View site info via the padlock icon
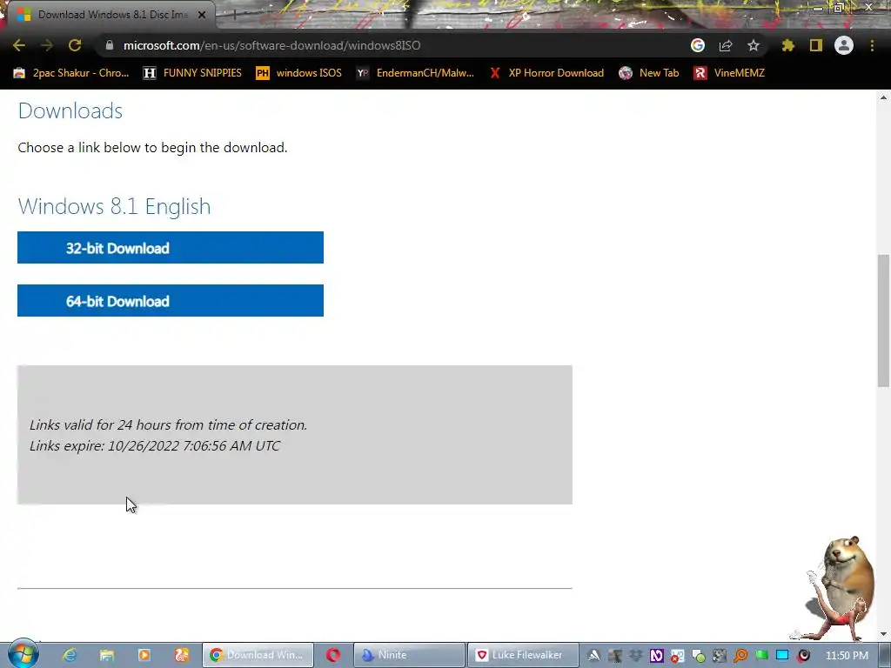 110,45
